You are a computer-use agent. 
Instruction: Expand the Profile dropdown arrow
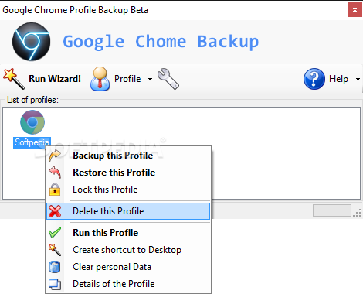point(150,79)
